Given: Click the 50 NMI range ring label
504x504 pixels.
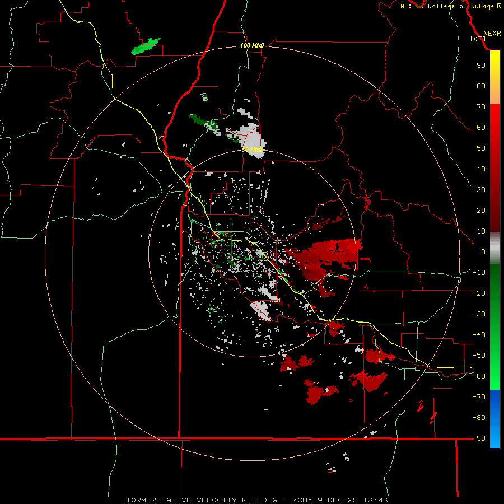Looking at the screenshot, I should pyautogui.click(x=252, y=150).
